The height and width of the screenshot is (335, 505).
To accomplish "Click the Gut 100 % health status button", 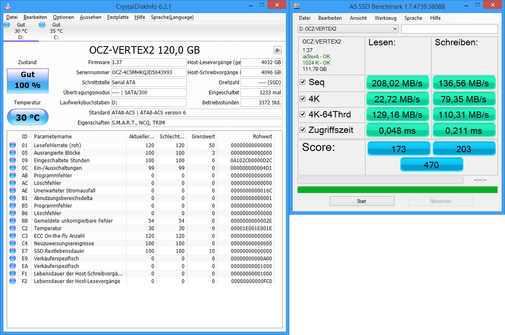I will click(x=28, y=81).
